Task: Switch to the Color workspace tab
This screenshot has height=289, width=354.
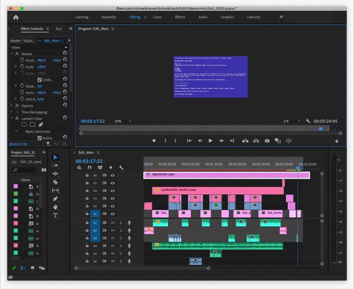Action: (x=158, y=17)
